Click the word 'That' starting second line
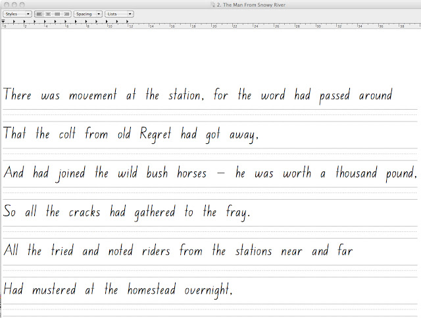Viewport: 421px width, 318px height. tap(14, 133)
